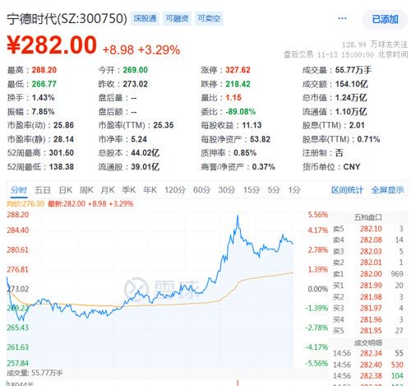Select the 分时 chart tab
Image resolution: width=411 pixels, height=386 pixels.
[x=19, y=190]
